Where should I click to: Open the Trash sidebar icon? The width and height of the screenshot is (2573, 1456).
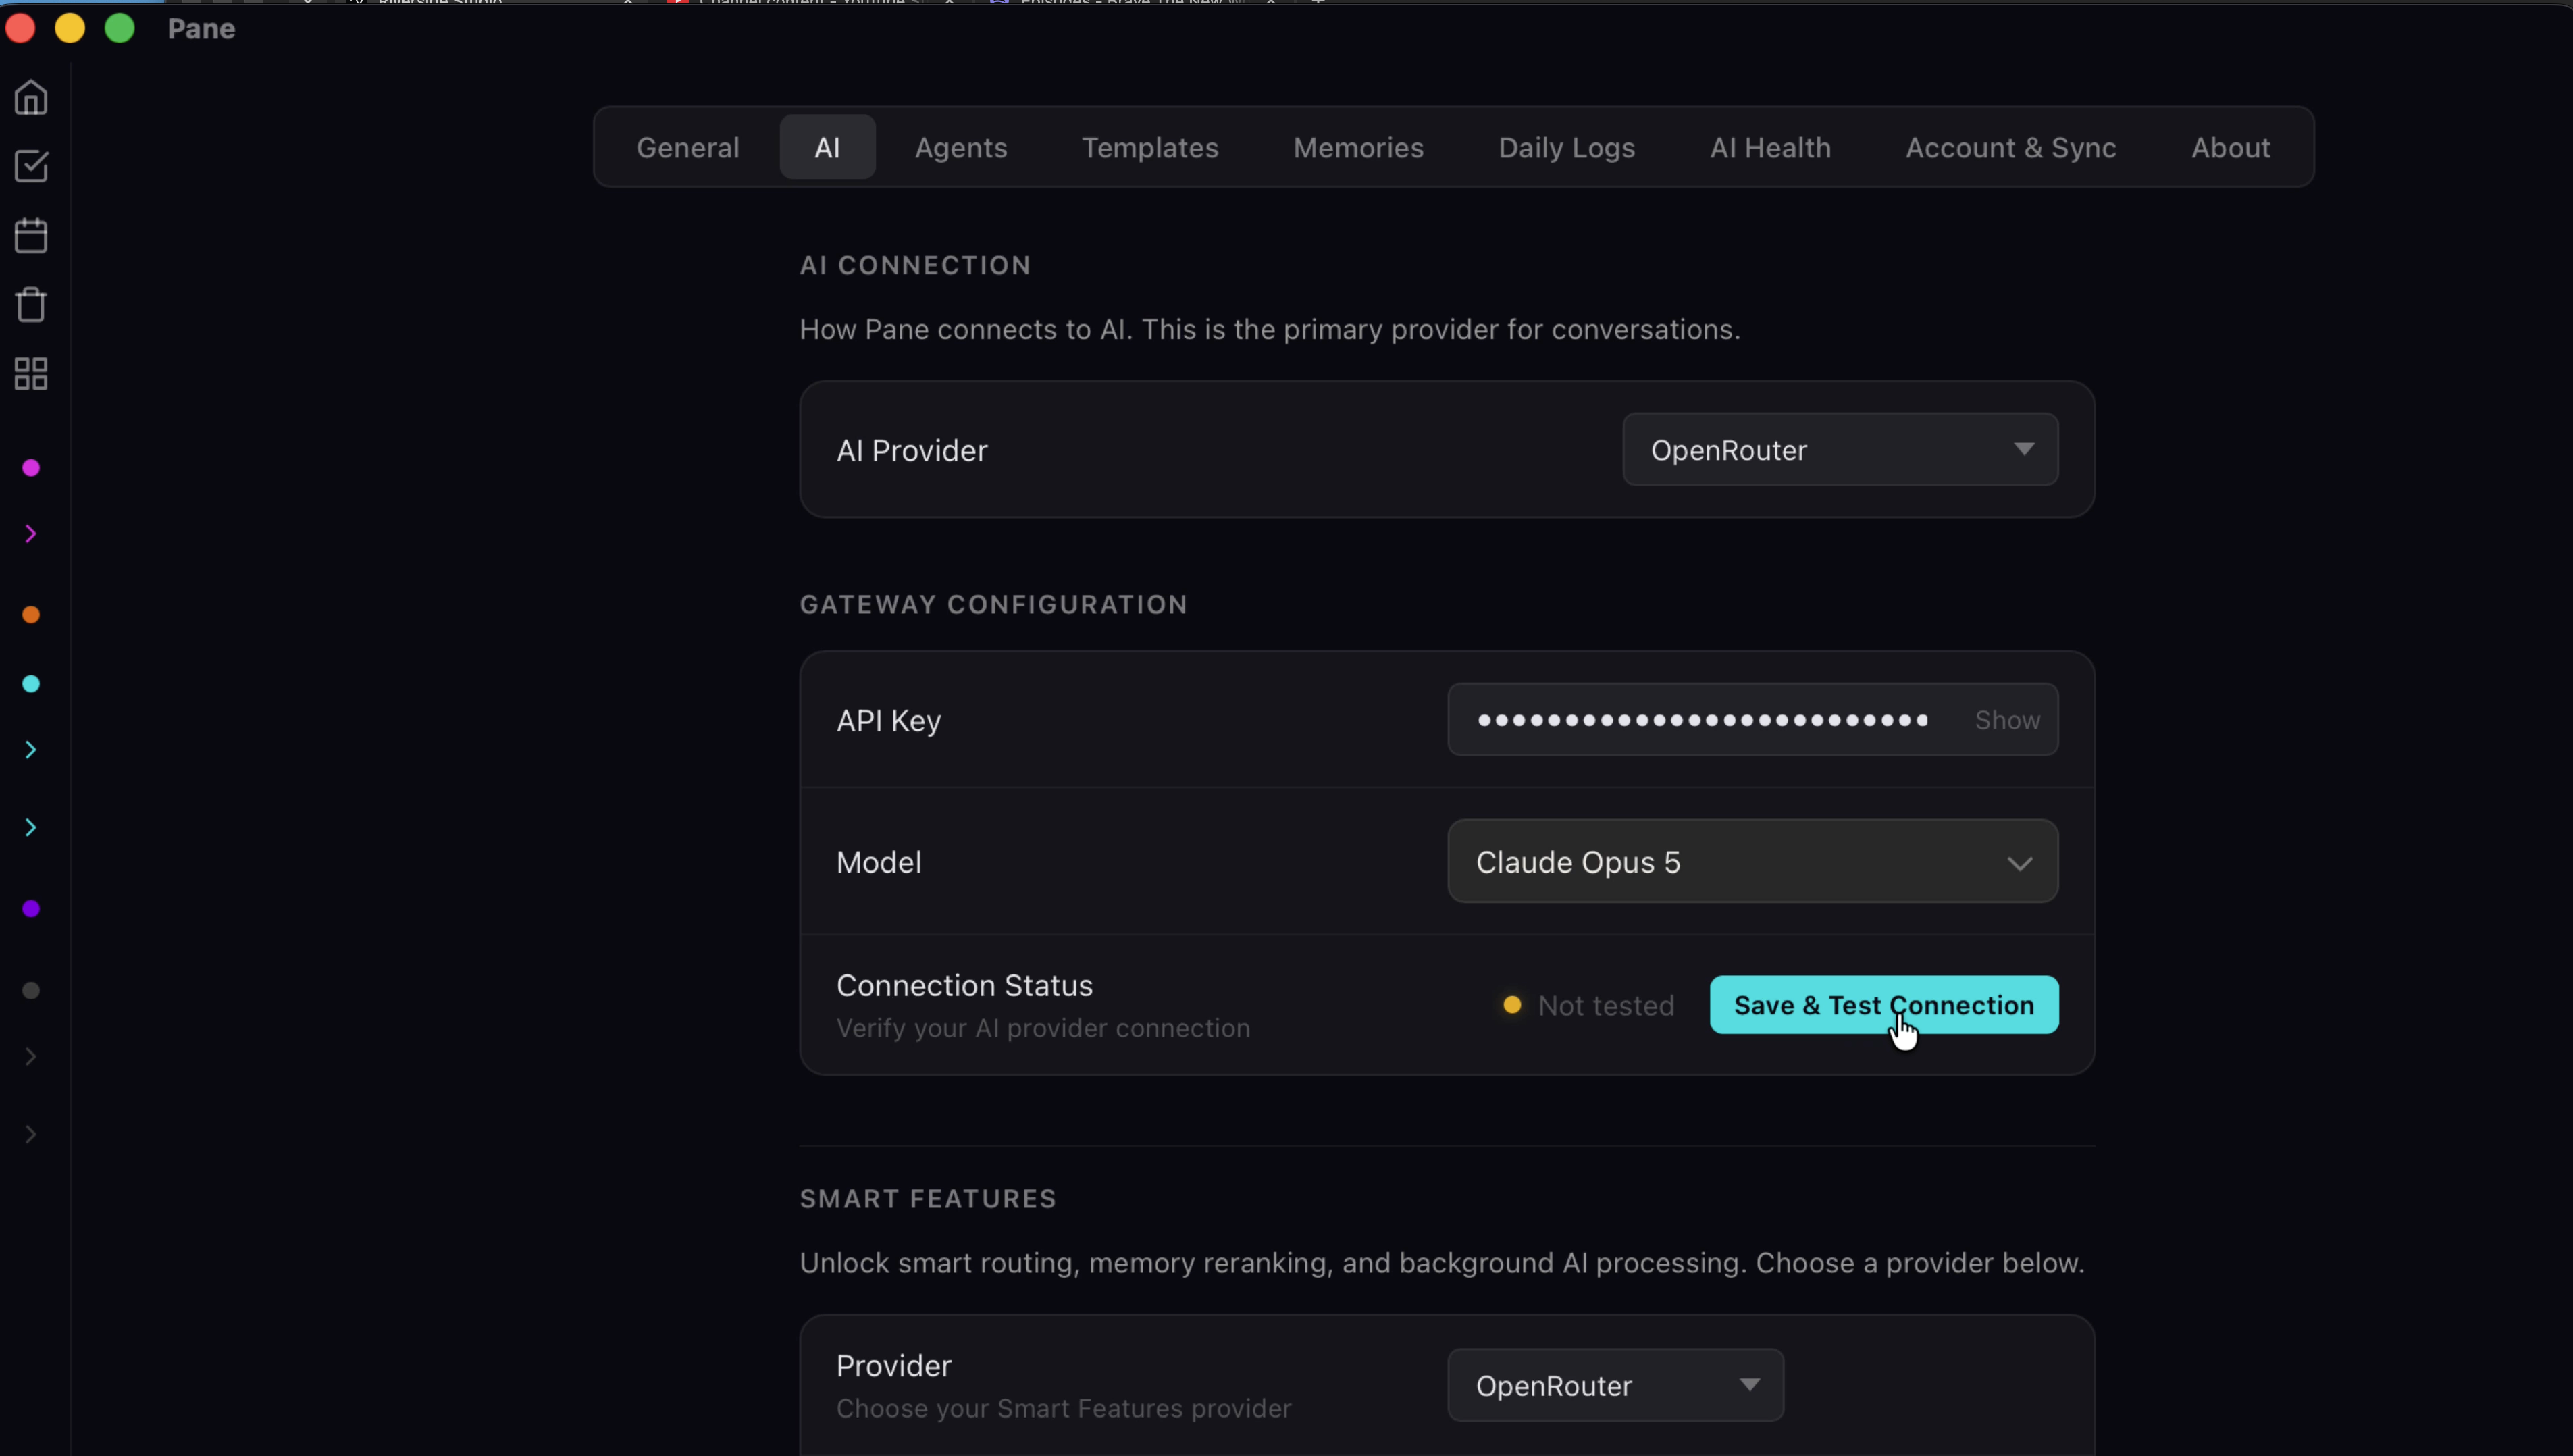tap(31, 304)
